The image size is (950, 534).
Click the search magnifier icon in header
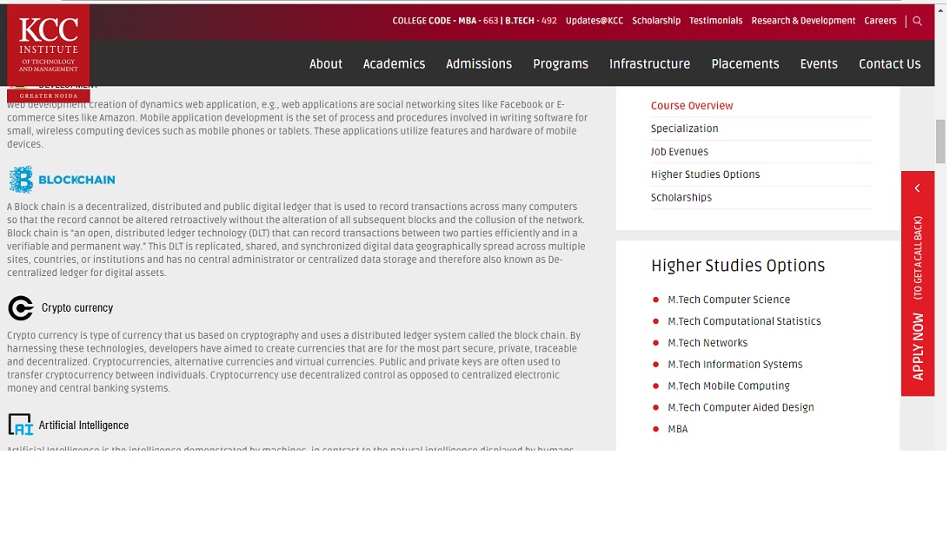917,21
